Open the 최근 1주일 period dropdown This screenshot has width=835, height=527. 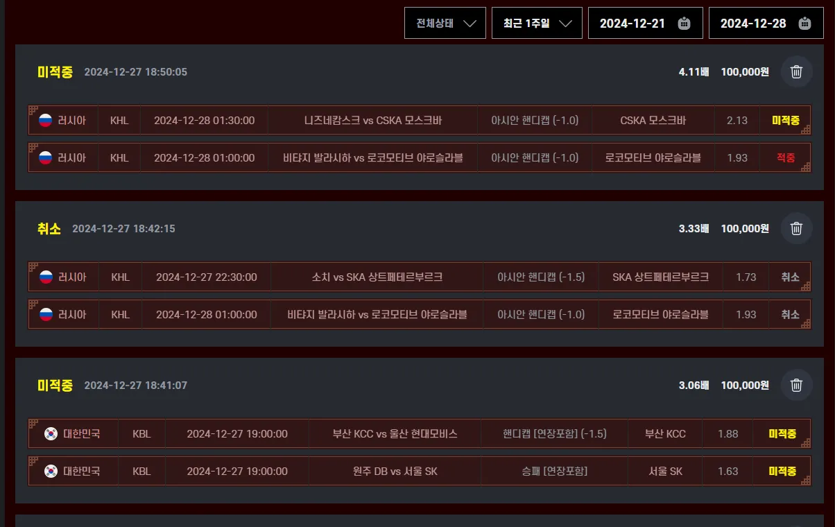click(x=537, y=23)
